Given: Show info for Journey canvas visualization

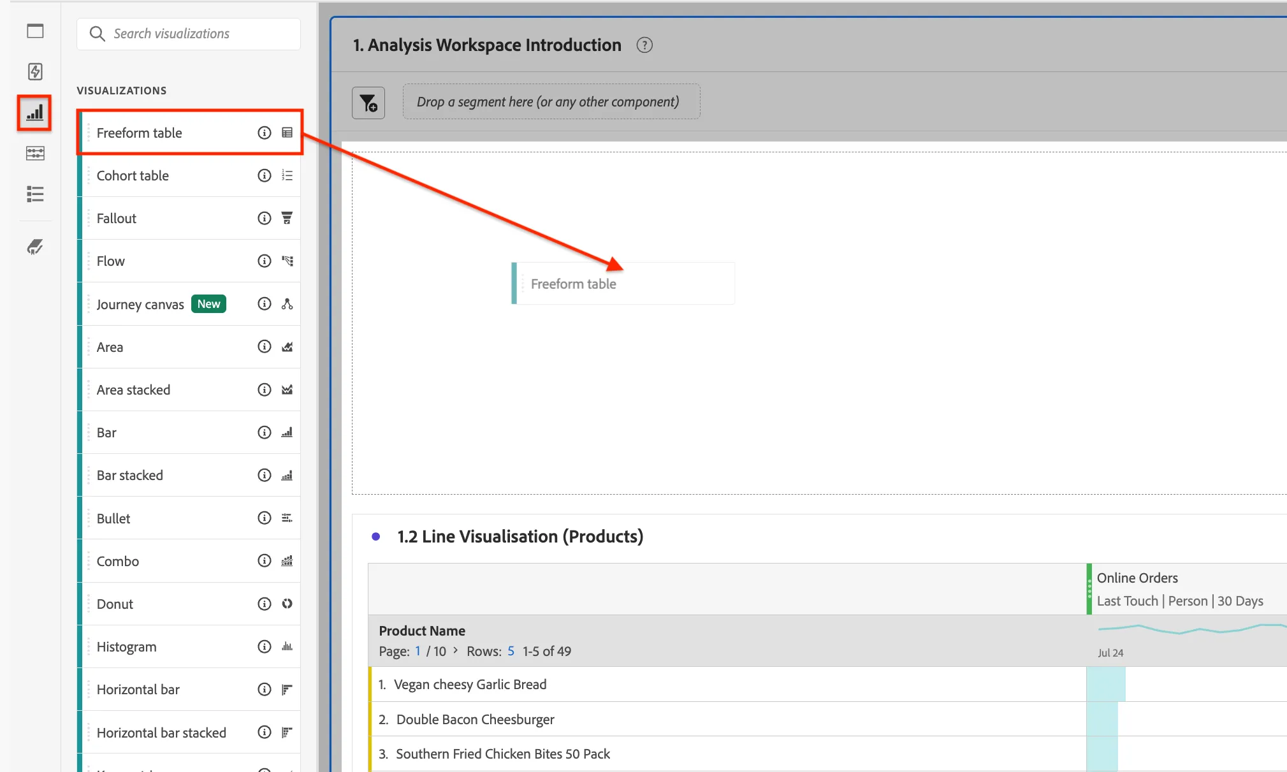Looking at the screenshot, I should pos(264,303).
